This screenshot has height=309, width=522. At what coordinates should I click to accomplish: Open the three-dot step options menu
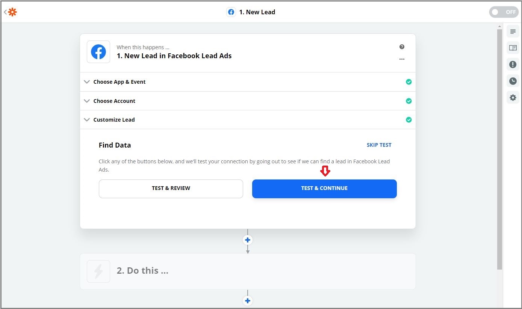coord(402,59)
